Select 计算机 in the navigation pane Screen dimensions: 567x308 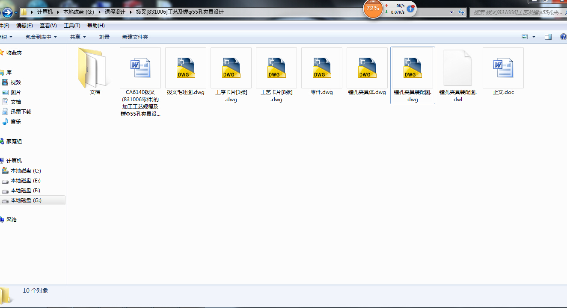pyautogui.click(x=14, y=161)
